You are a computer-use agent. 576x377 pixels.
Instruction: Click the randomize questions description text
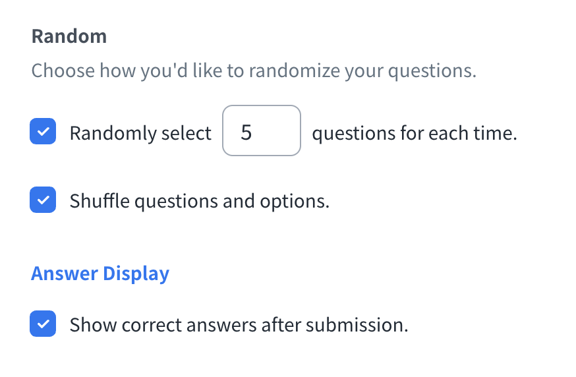coord(254,71)
